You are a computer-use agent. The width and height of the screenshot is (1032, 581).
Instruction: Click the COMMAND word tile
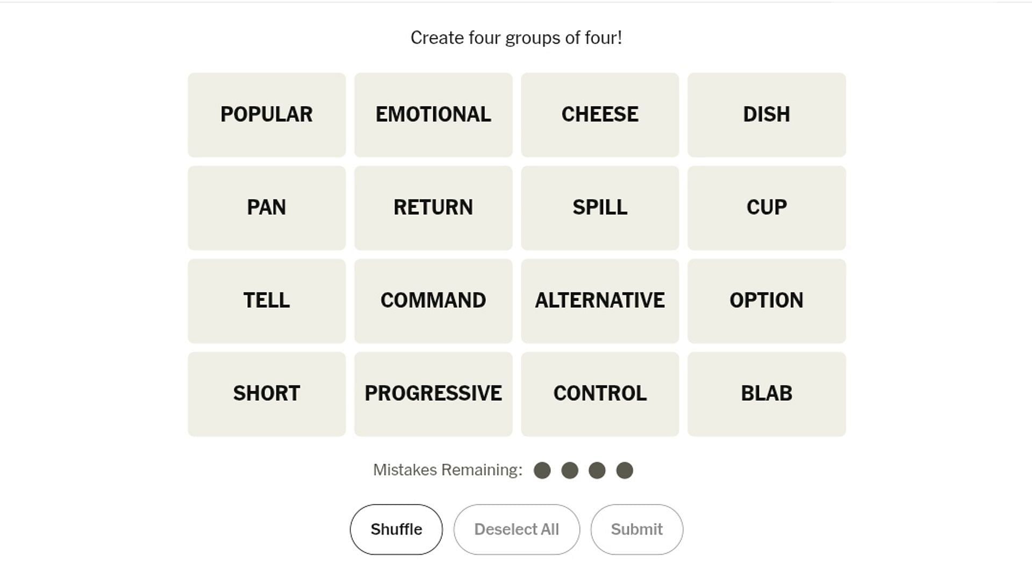click(433, 300)
